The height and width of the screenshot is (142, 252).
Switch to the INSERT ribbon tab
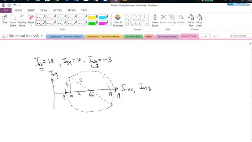tap(31, 10)
